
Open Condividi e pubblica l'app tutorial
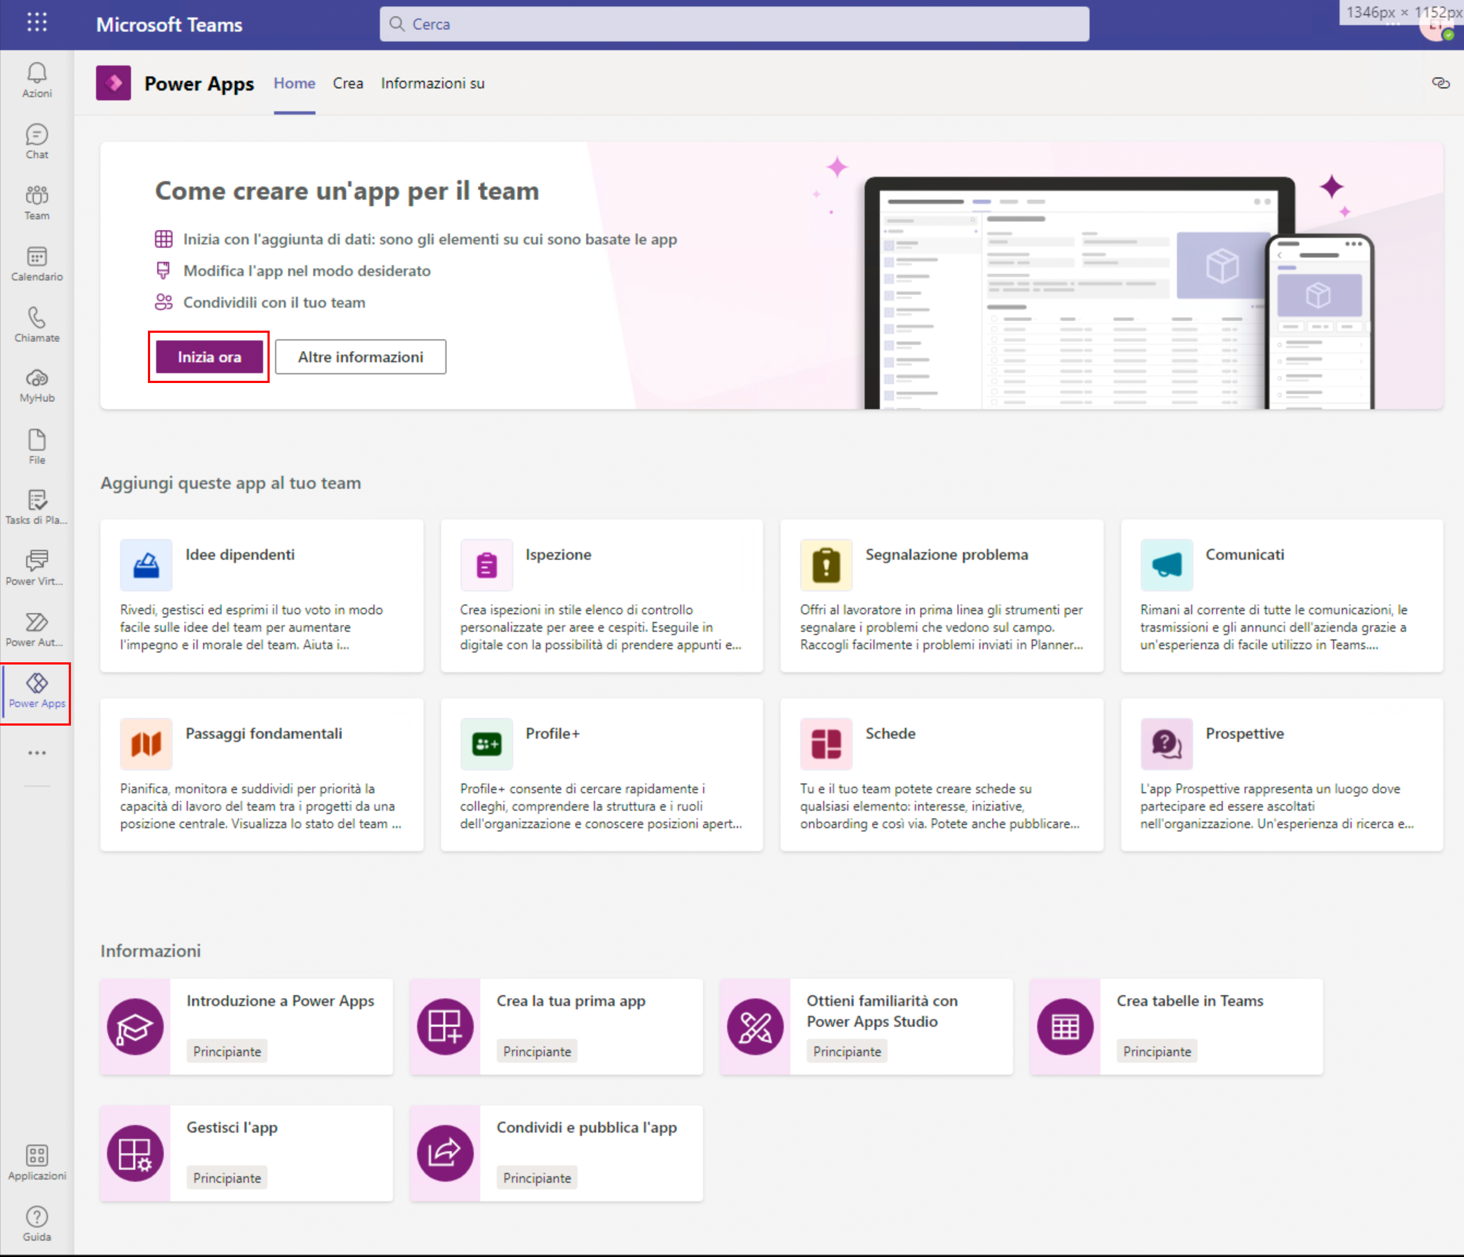(x=586, y=1128)
